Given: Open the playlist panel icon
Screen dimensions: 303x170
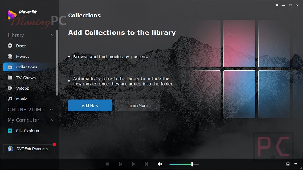Looking at the screenshot, I should (x=296, y=164).
